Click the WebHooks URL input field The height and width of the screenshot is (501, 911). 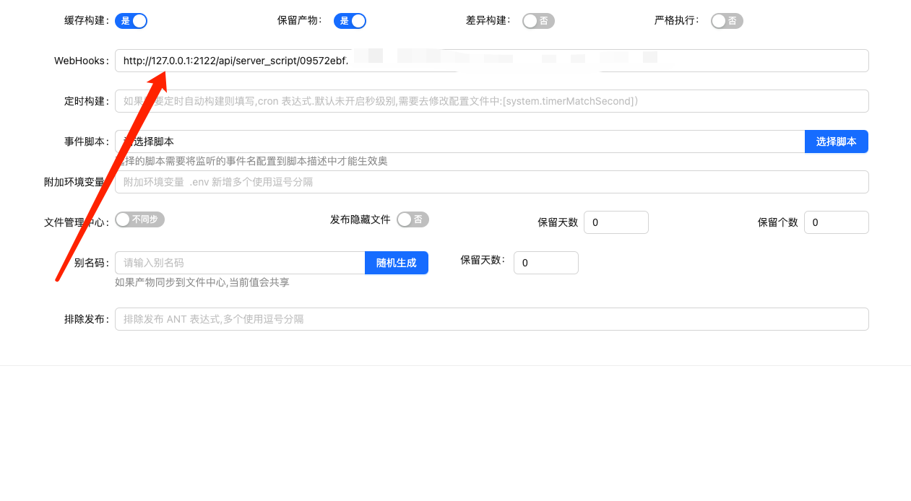[491, 61]
